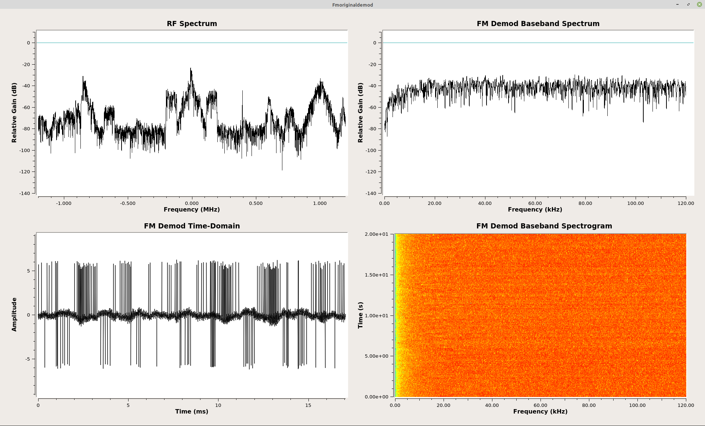This screenshot has width=705, height=426.
Task: Click RF Spectrum Frequency (MHz) axis label
Action: [192, 209]
